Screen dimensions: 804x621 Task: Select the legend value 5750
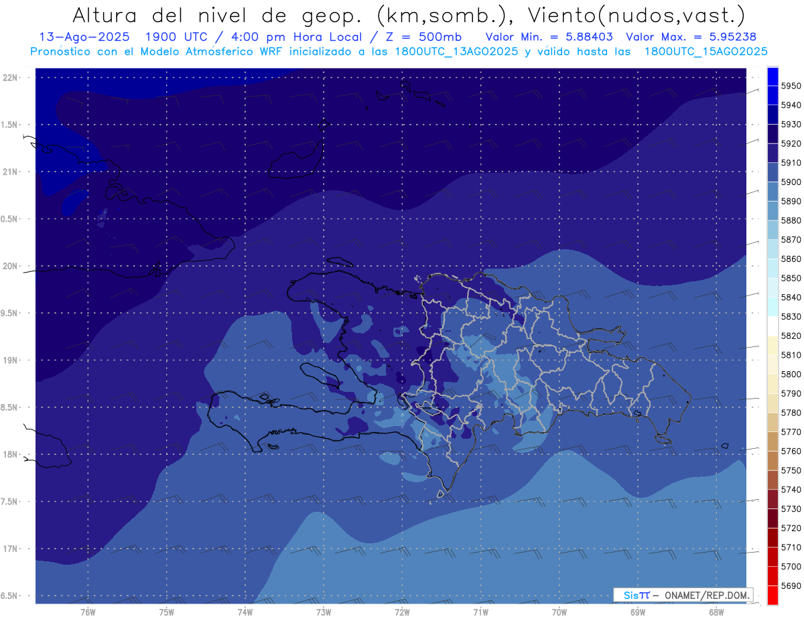[791, 470]
